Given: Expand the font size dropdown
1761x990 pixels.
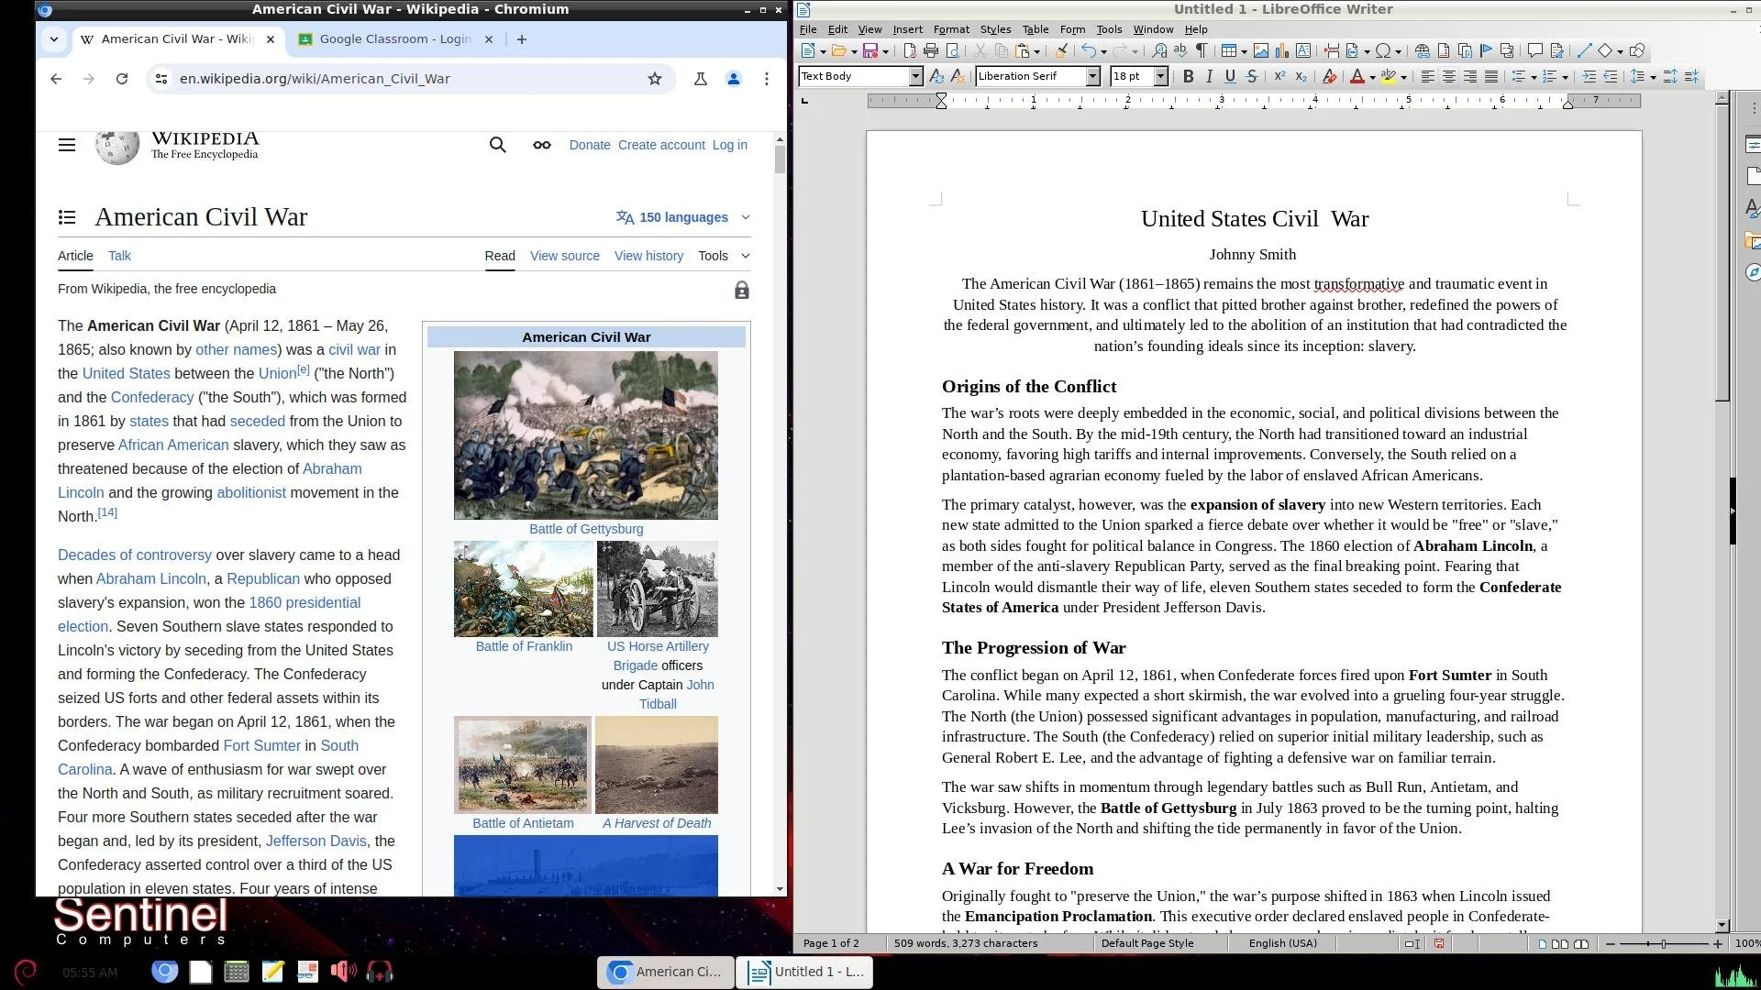Looking at the screenshot, I should tap(1160, 77).
